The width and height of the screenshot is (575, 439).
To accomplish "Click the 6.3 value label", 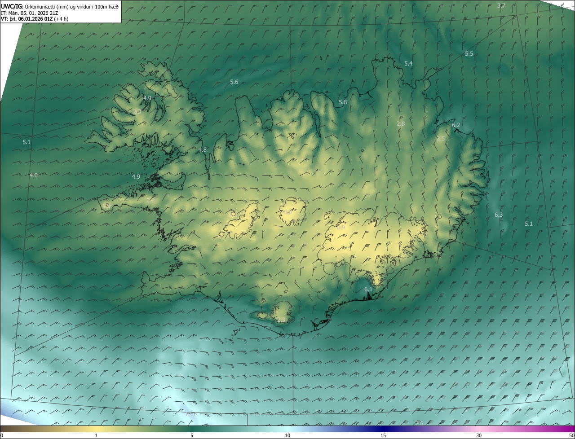I will point(499,215).
